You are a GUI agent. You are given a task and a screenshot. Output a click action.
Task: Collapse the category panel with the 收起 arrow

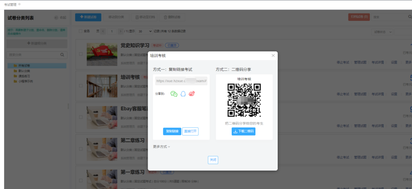pyautogui.click(x=56, y=18)
